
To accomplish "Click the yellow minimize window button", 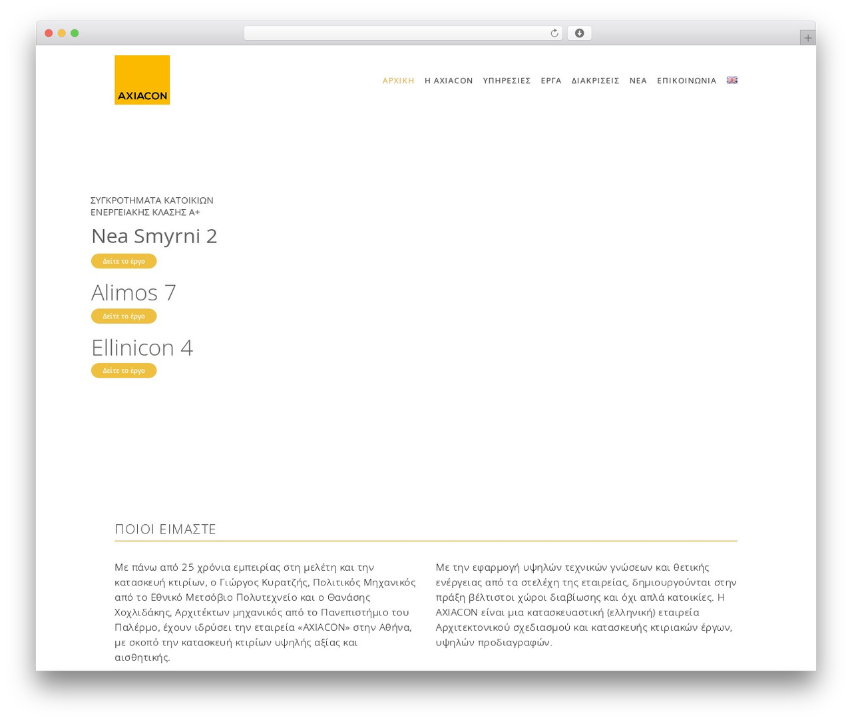I will coord(61,33).
